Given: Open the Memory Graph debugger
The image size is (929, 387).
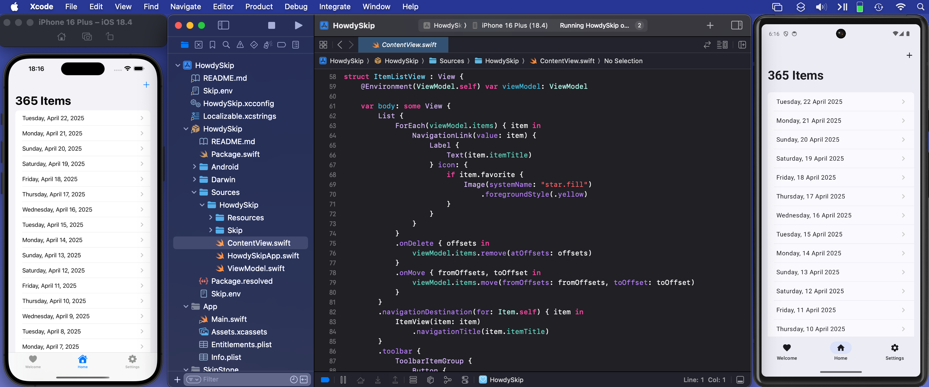Looking at the screenshot, I should (x=448, y=380).
